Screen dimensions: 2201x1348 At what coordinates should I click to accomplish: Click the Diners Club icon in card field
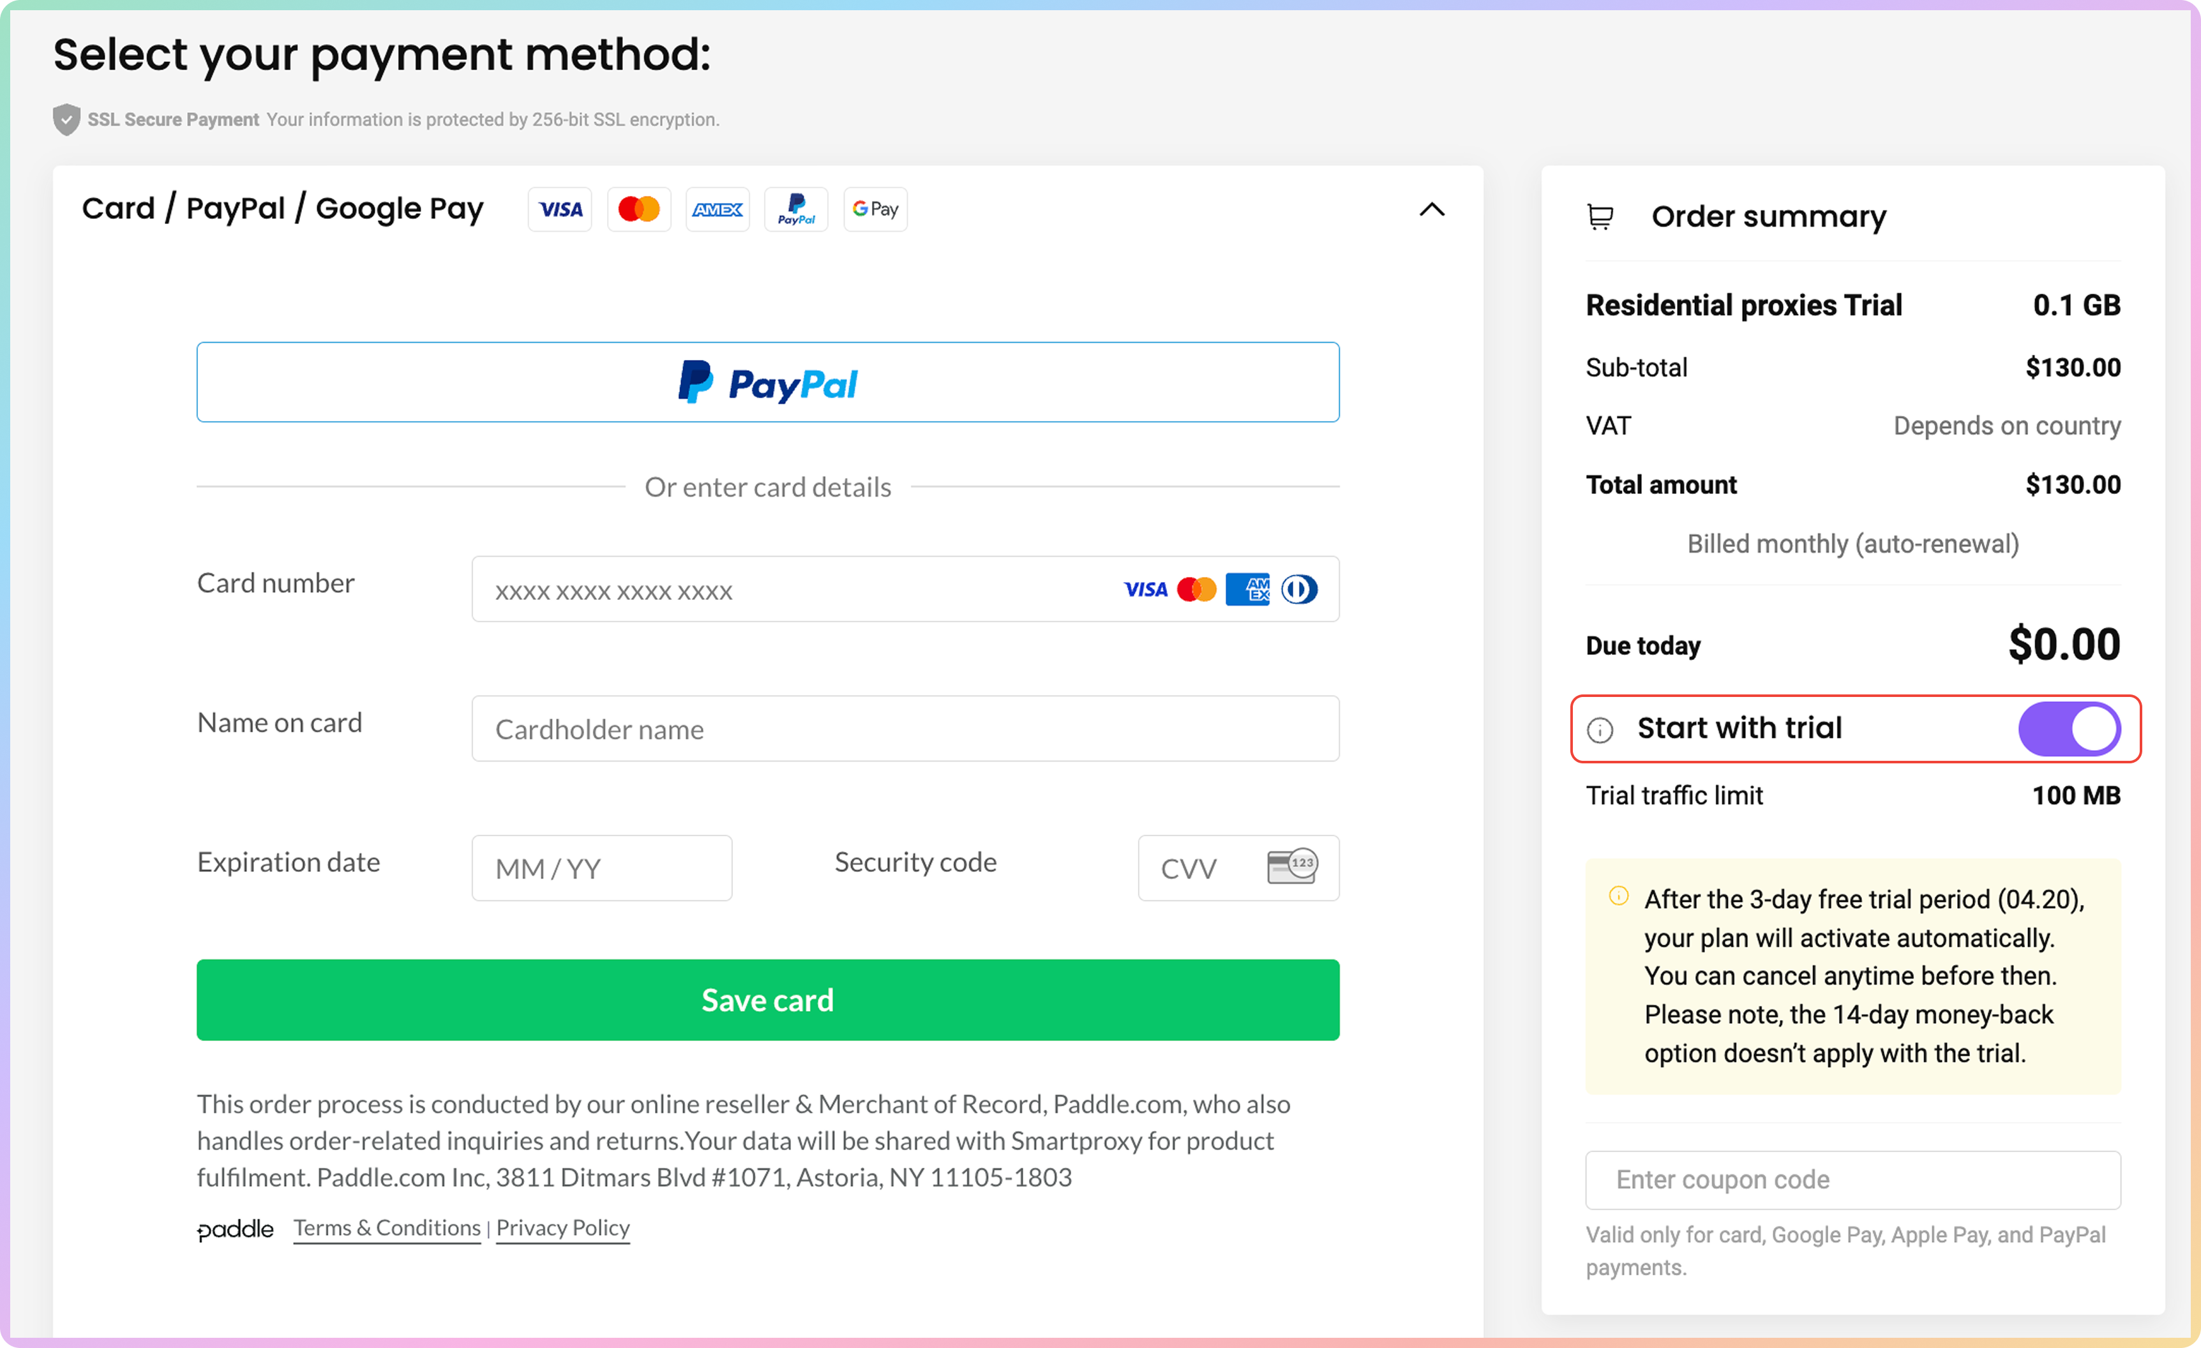coord(1299,588)
